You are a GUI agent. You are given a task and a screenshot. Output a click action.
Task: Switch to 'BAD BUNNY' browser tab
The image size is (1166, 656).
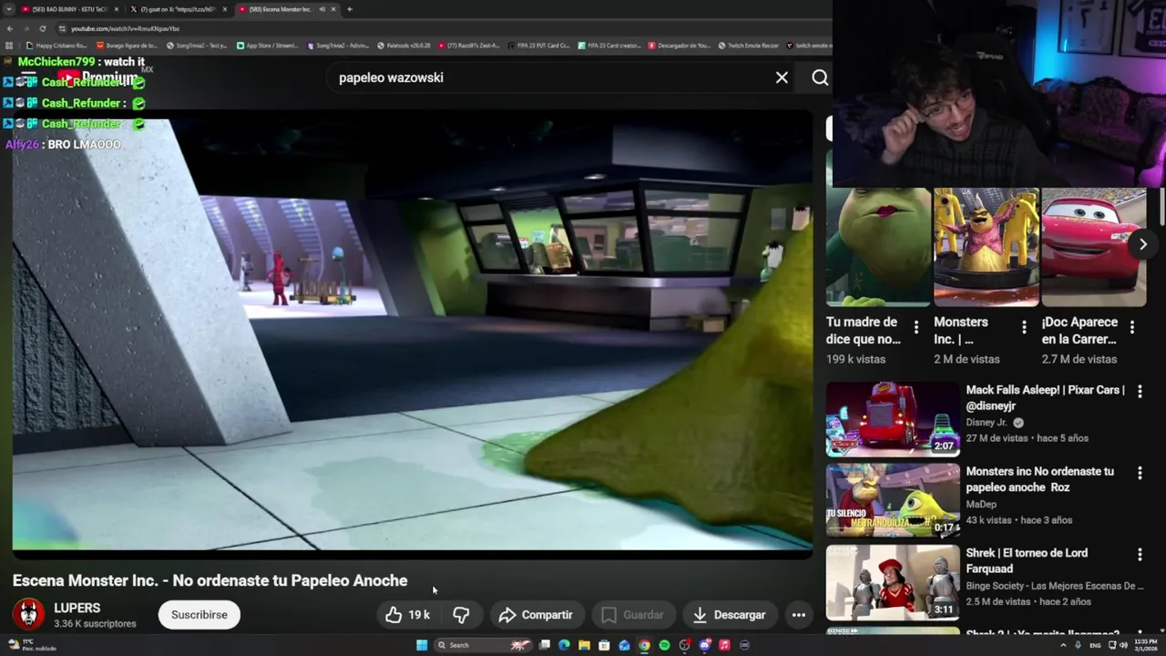(x=68, y=9)
